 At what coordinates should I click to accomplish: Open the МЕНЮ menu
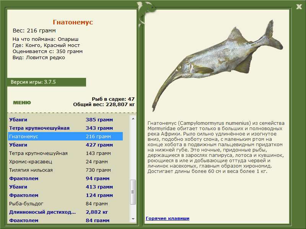click(22, 103)
